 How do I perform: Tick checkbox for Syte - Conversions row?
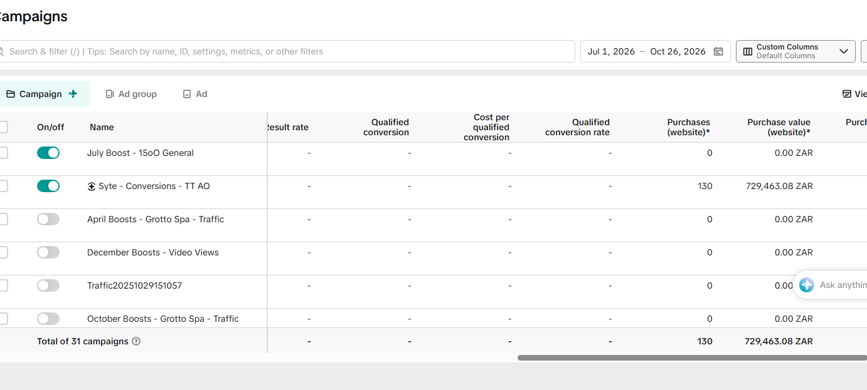[x=3, y=186]
